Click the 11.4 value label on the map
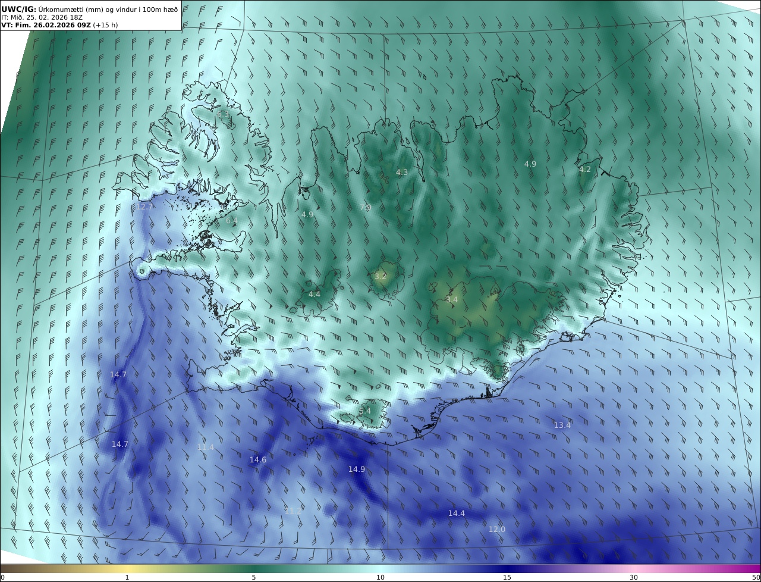Screen dimensions: 761x582 [206, 448]
